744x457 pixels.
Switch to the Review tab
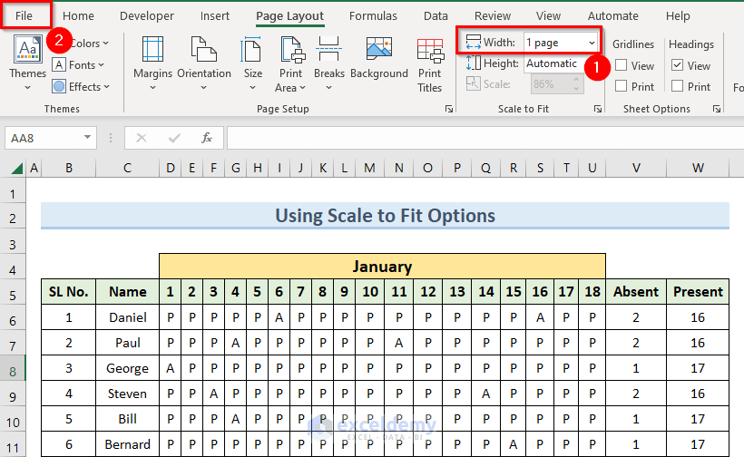493,15
